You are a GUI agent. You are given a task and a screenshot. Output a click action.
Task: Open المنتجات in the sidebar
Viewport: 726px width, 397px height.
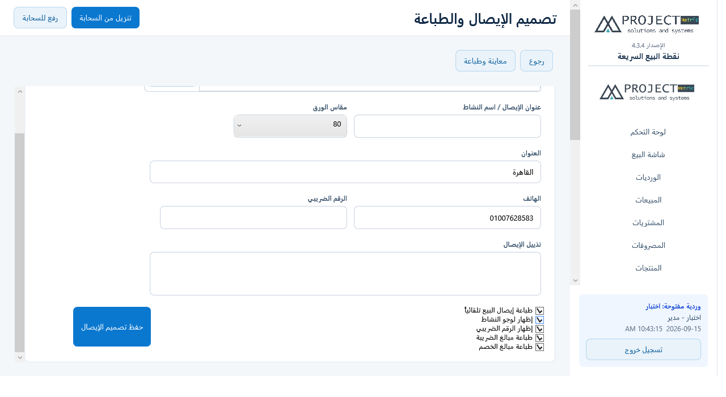[648, 268]
